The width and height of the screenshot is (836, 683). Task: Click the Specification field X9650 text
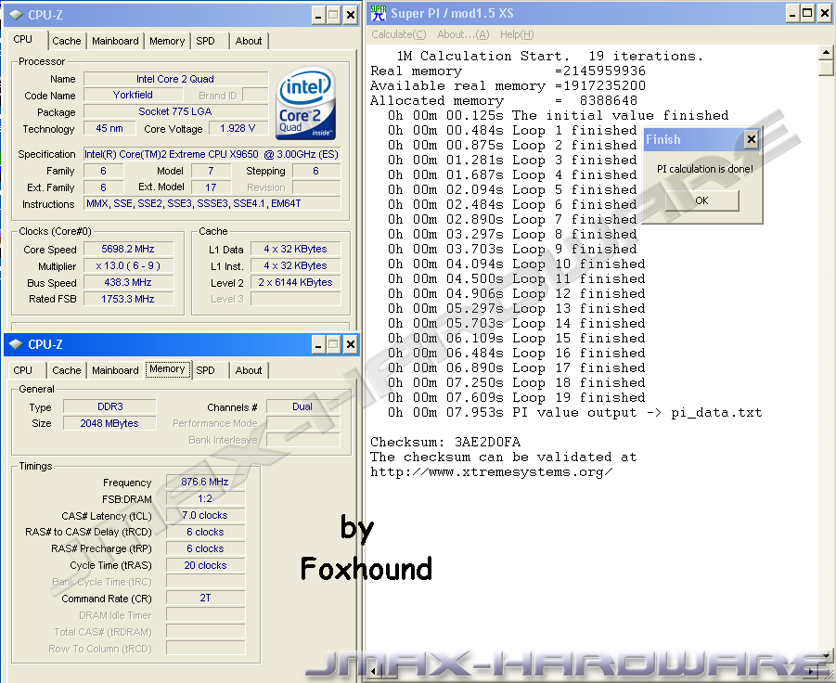click(212, 154)
